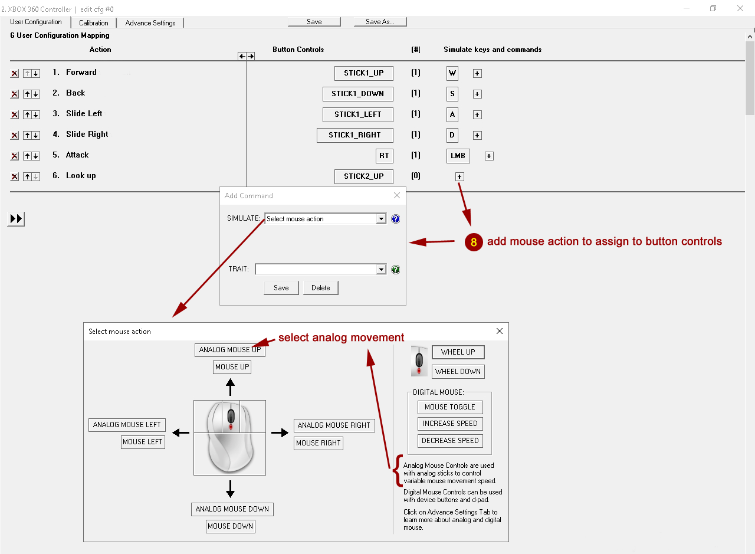Click the double-arrow fast forward icon
Image resolution: width=755 pixels, height=554 pixels.
[16, 219]
